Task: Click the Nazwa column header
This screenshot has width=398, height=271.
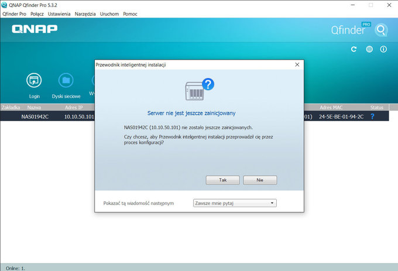Action: pos(34,107)
